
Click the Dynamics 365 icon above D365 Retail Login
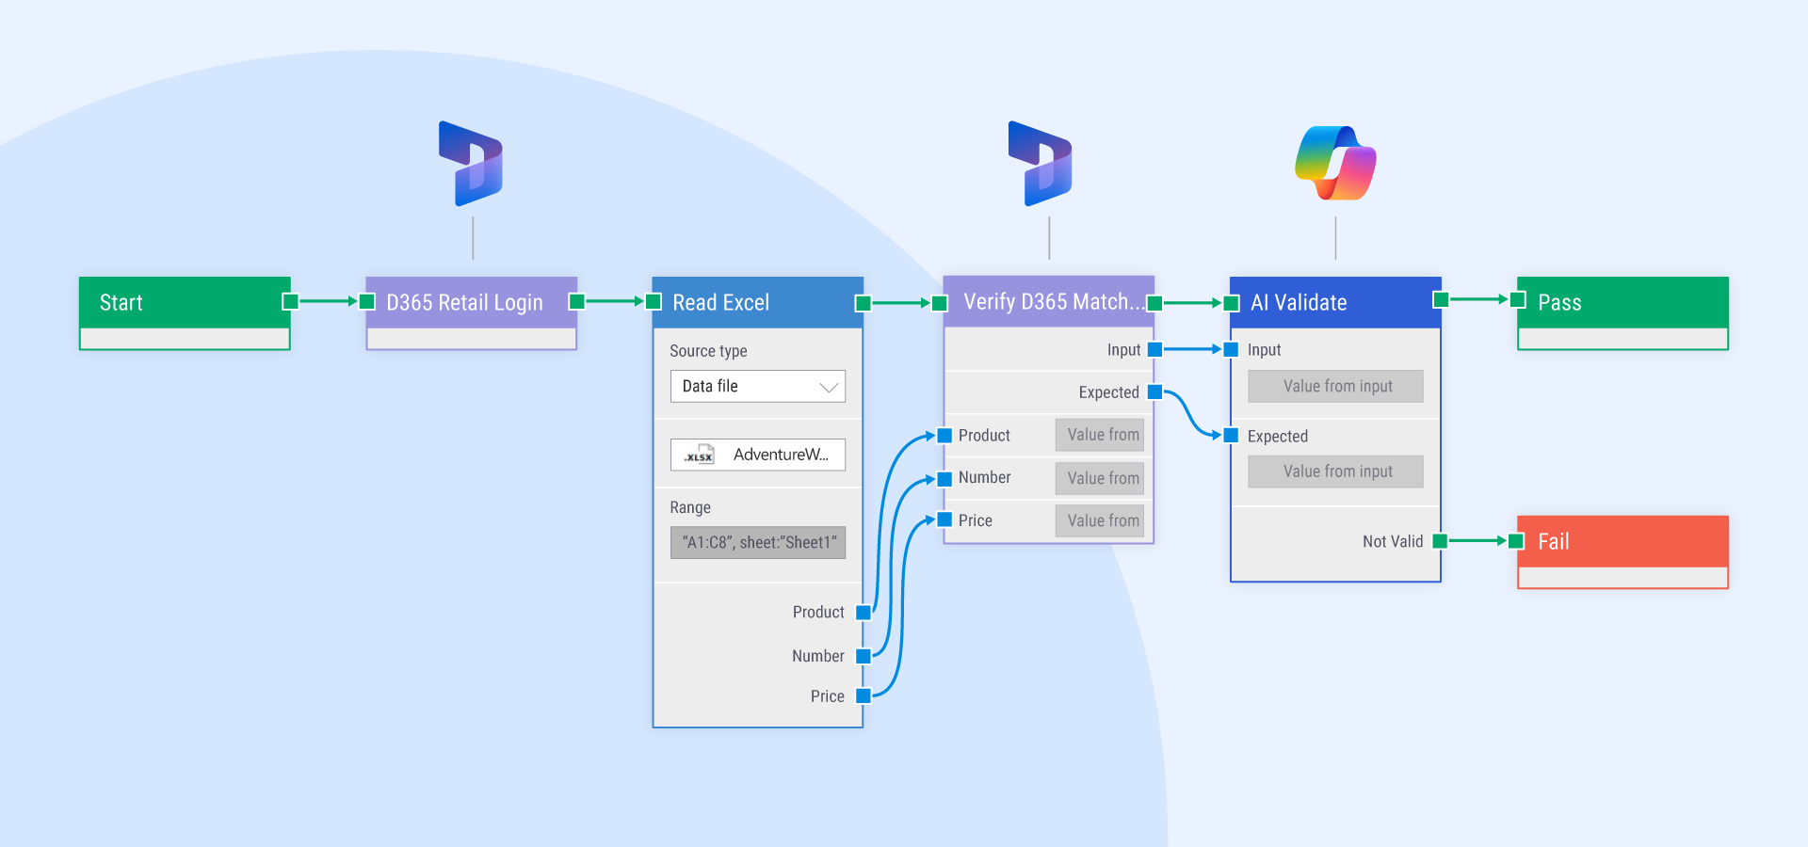click(x=472, y=163)
